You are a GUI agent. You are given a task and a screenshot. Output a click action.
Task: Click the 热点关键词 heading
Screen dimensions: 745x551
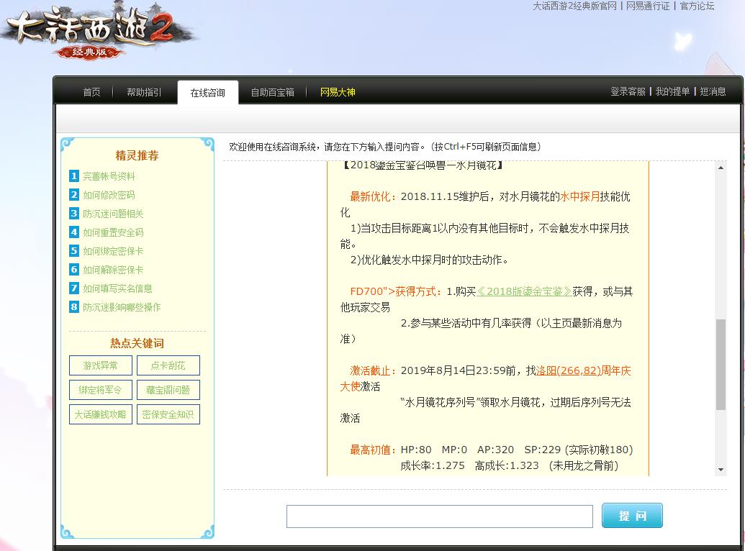[x=137, y=343]
